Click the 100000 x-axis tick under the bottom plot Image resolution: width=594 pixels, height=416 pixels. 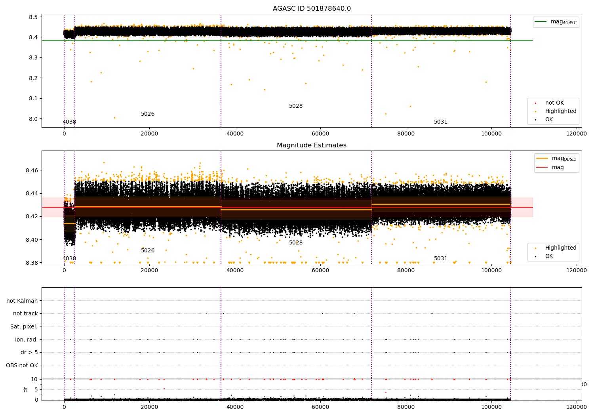491,407
